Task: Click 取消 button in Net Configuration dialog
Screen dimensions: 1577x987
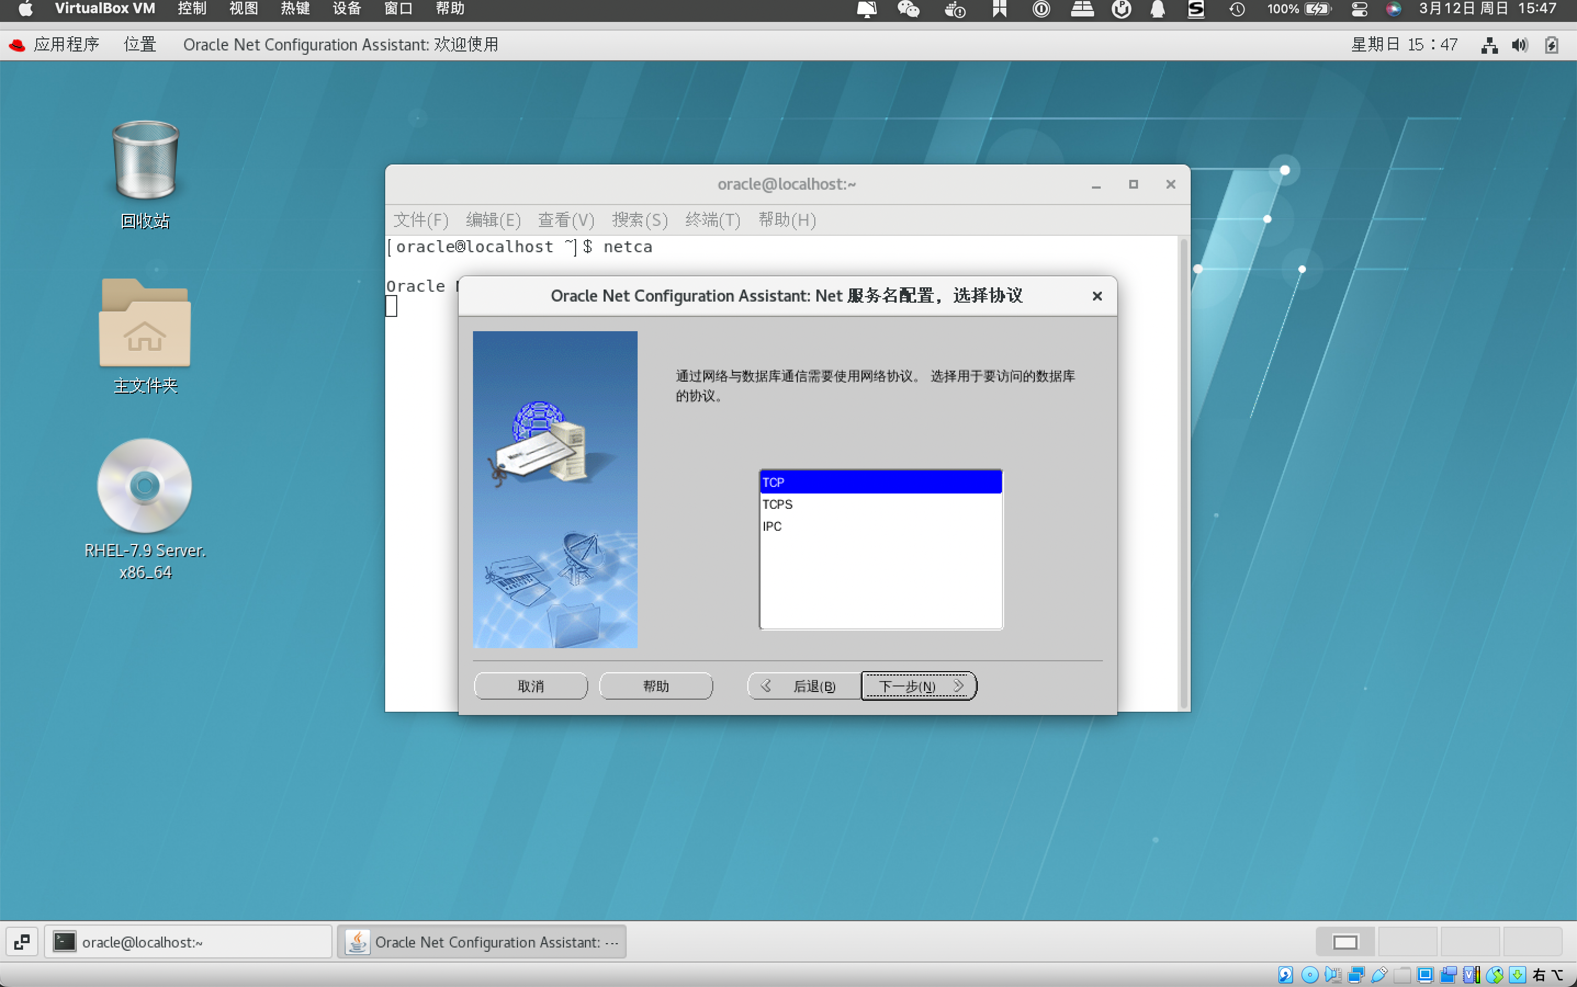Action: coord(531,686)
